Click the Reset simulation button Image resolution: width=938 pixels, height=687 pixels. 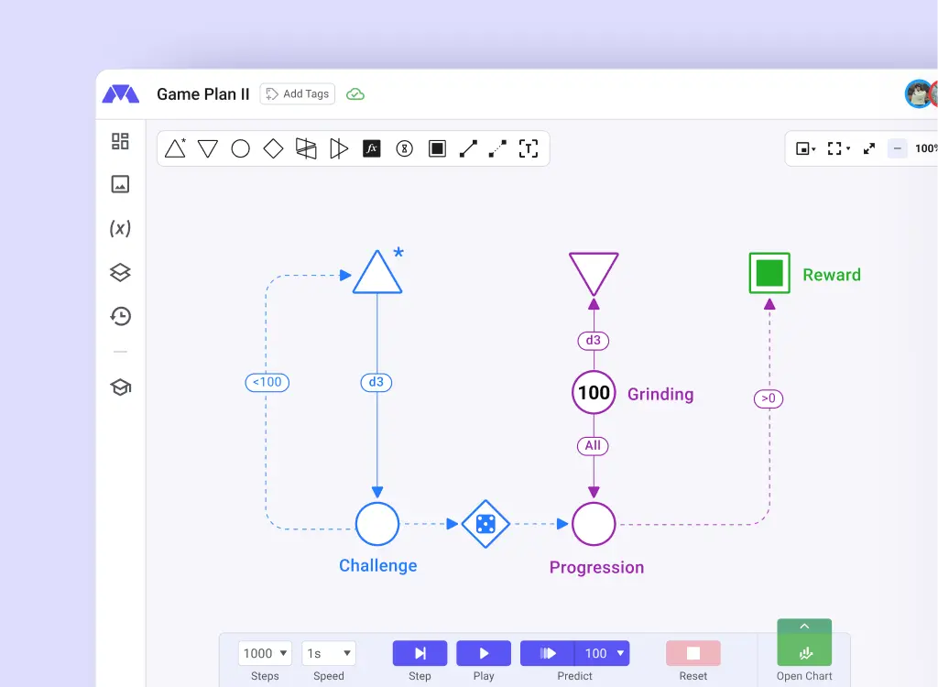coord(693,653)
